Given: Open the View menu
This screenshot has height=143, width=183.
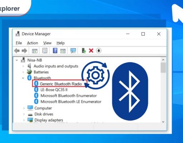Looking at the screenshot, I should (47, 43).
